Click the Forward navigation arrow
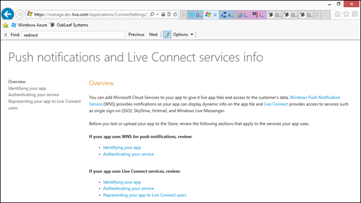The width and height of the screenshot is (361, 203). pyautogui.click(x=20, y=14)
